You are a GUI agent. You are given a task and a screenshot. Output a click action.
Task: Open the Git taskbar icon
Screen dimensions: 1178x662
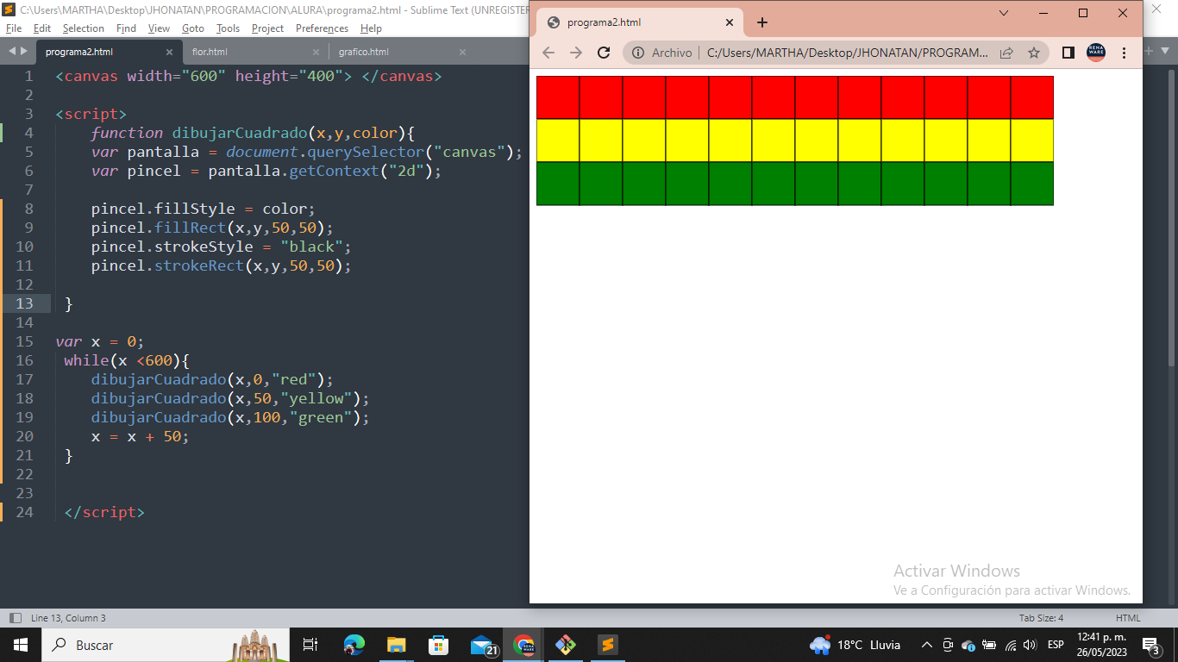pos(566,645)
